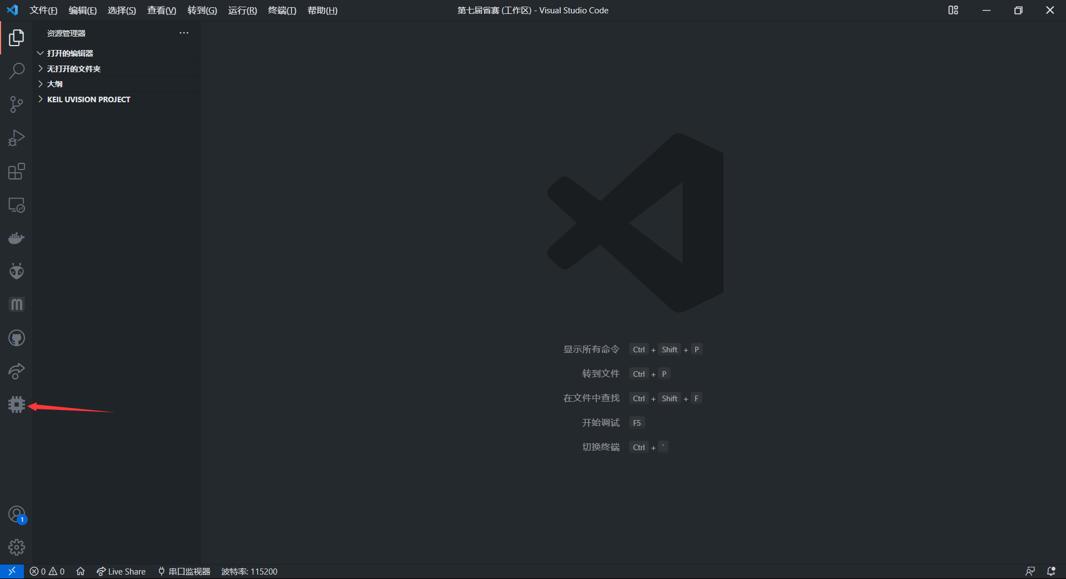
Task: Open the 查看(V) menu
Action: (162, 11)
